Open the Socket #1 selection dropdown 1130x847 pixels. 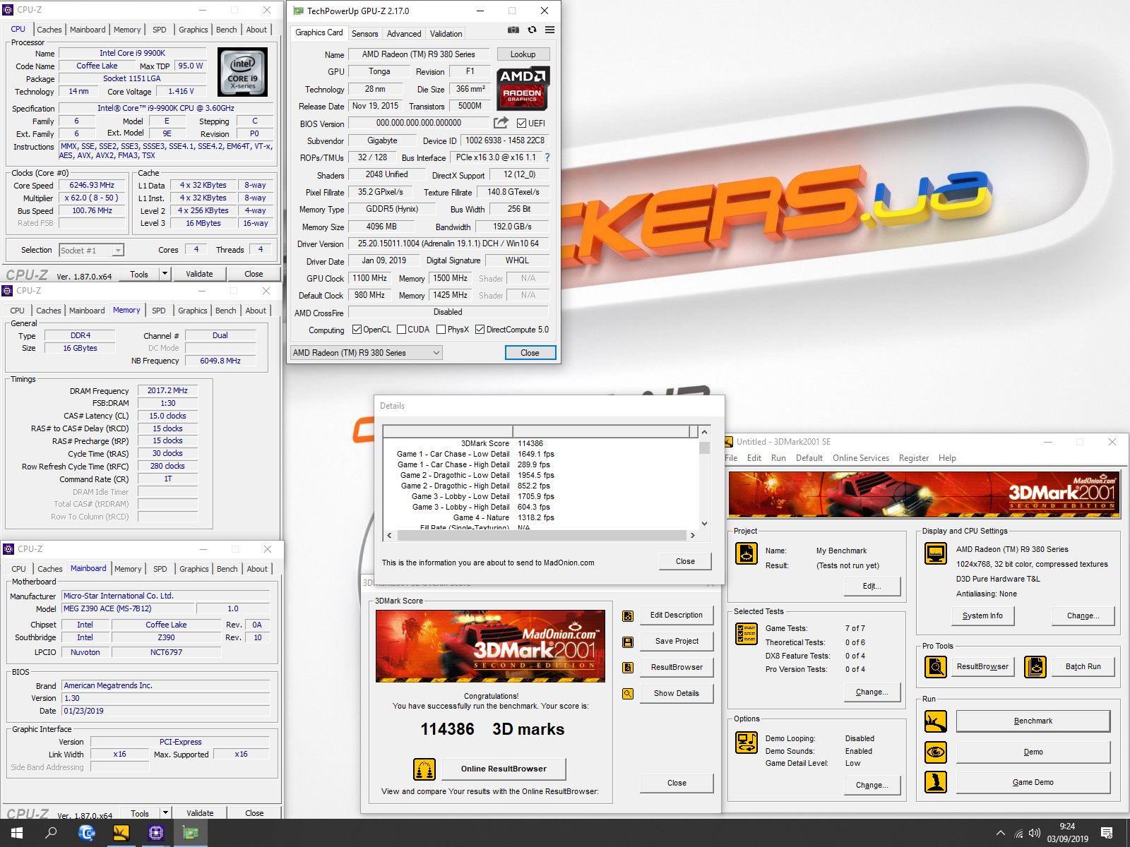[x=92, y=251]
